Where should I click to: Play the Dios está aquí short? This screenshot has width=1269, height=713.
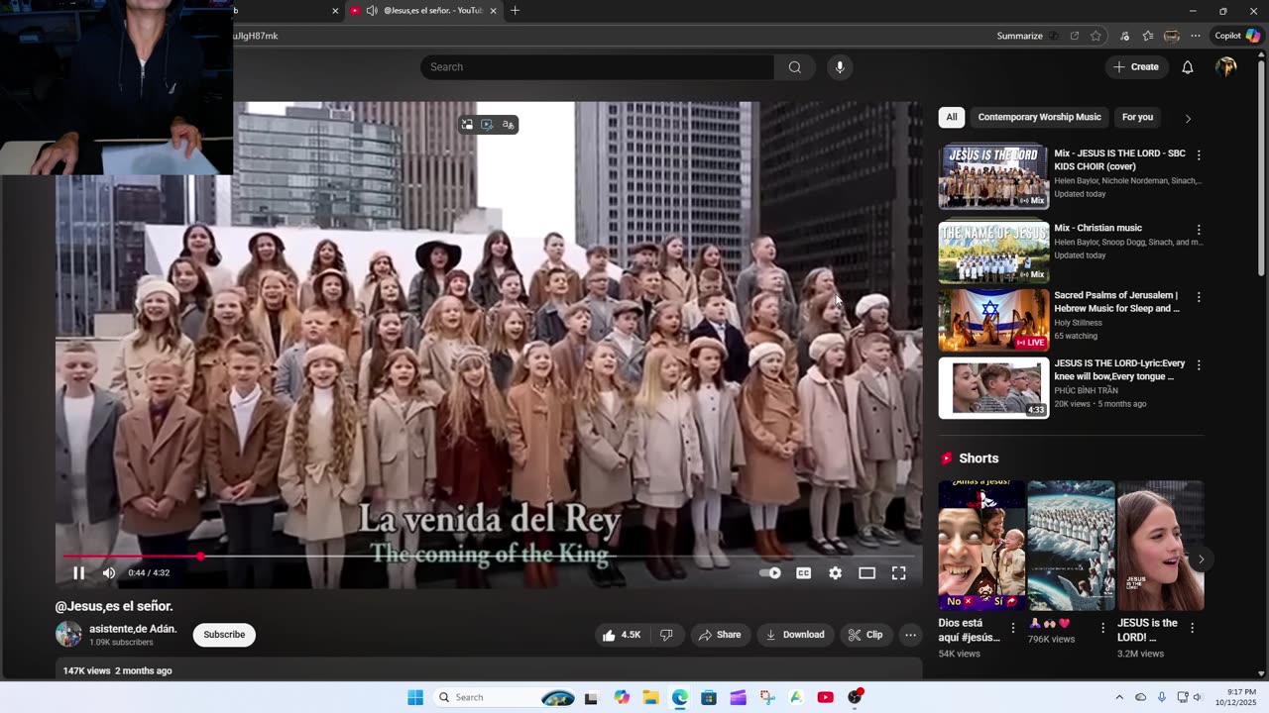click(x=981, y=546)
